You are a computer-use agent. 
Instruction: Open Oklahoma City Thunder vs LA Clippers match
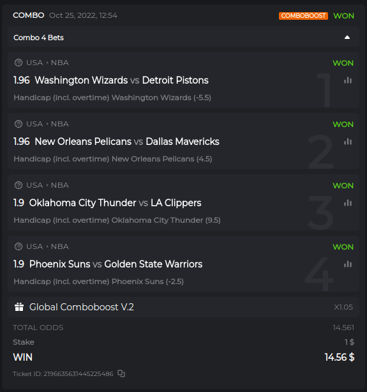(116, 203)
